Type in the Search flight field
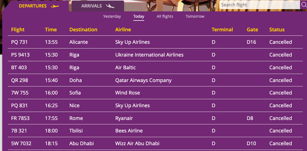This screenshot has width=307, height=151. [x=259, y=5]
